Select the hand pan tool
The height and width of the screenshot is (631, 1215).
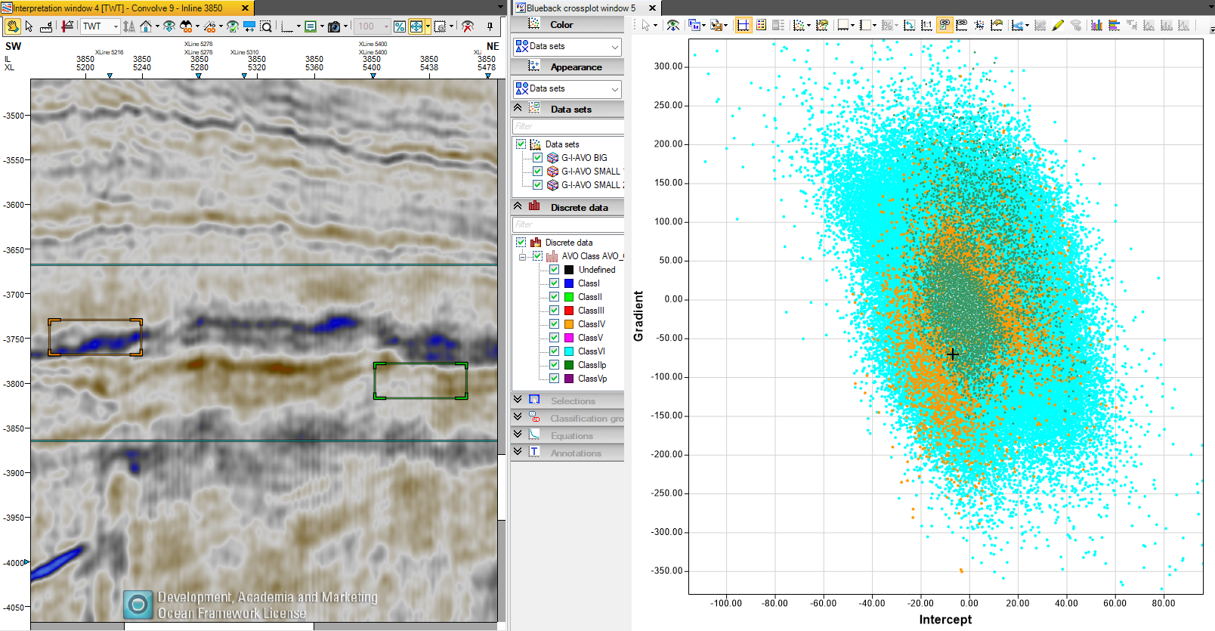(13, 26)
